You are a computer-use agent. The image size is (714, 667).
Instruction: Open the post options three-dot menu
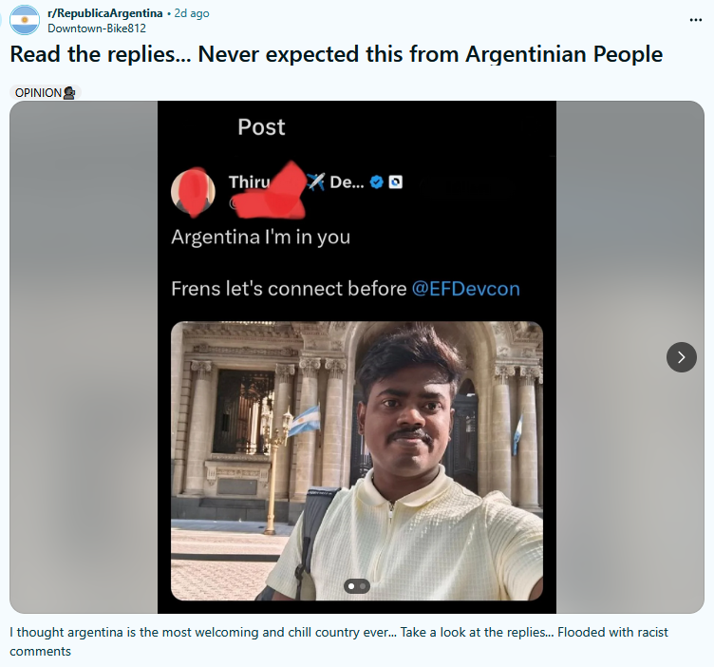tap(695, 20)
